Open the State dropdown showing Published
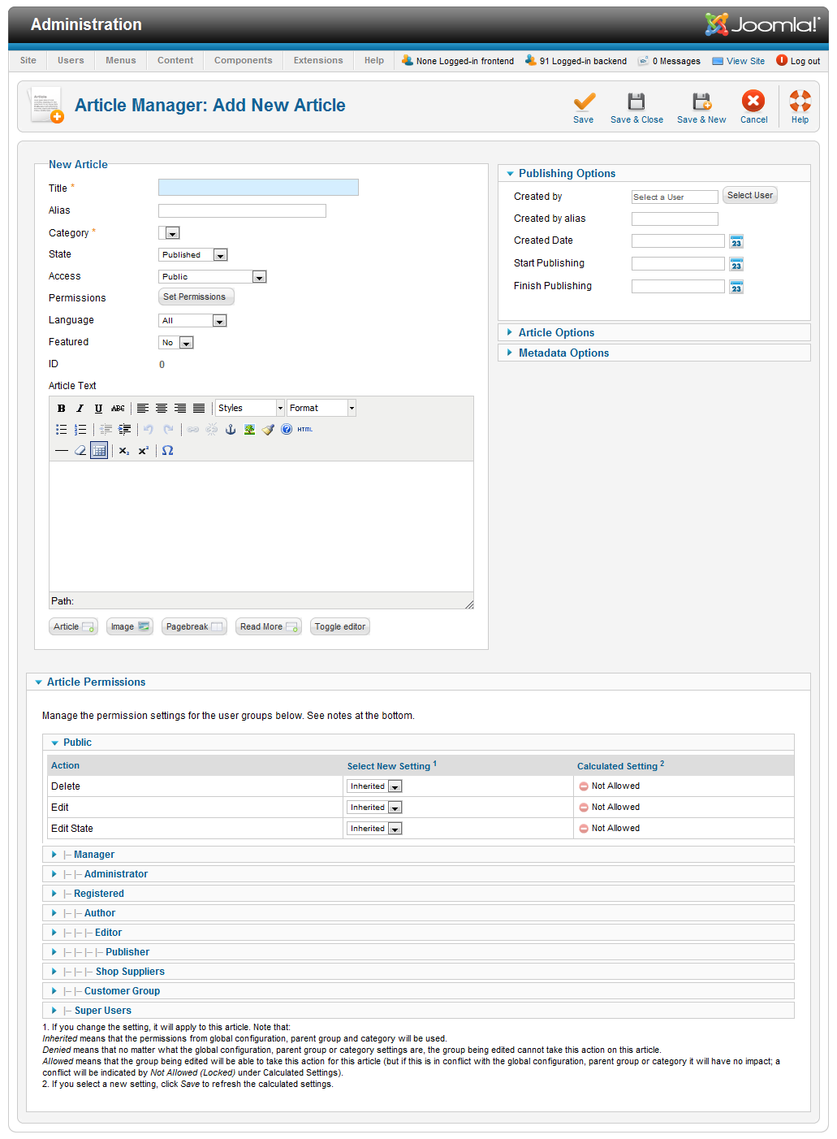The width and height of the screenshot is (837, 1139). coord(193,255)
